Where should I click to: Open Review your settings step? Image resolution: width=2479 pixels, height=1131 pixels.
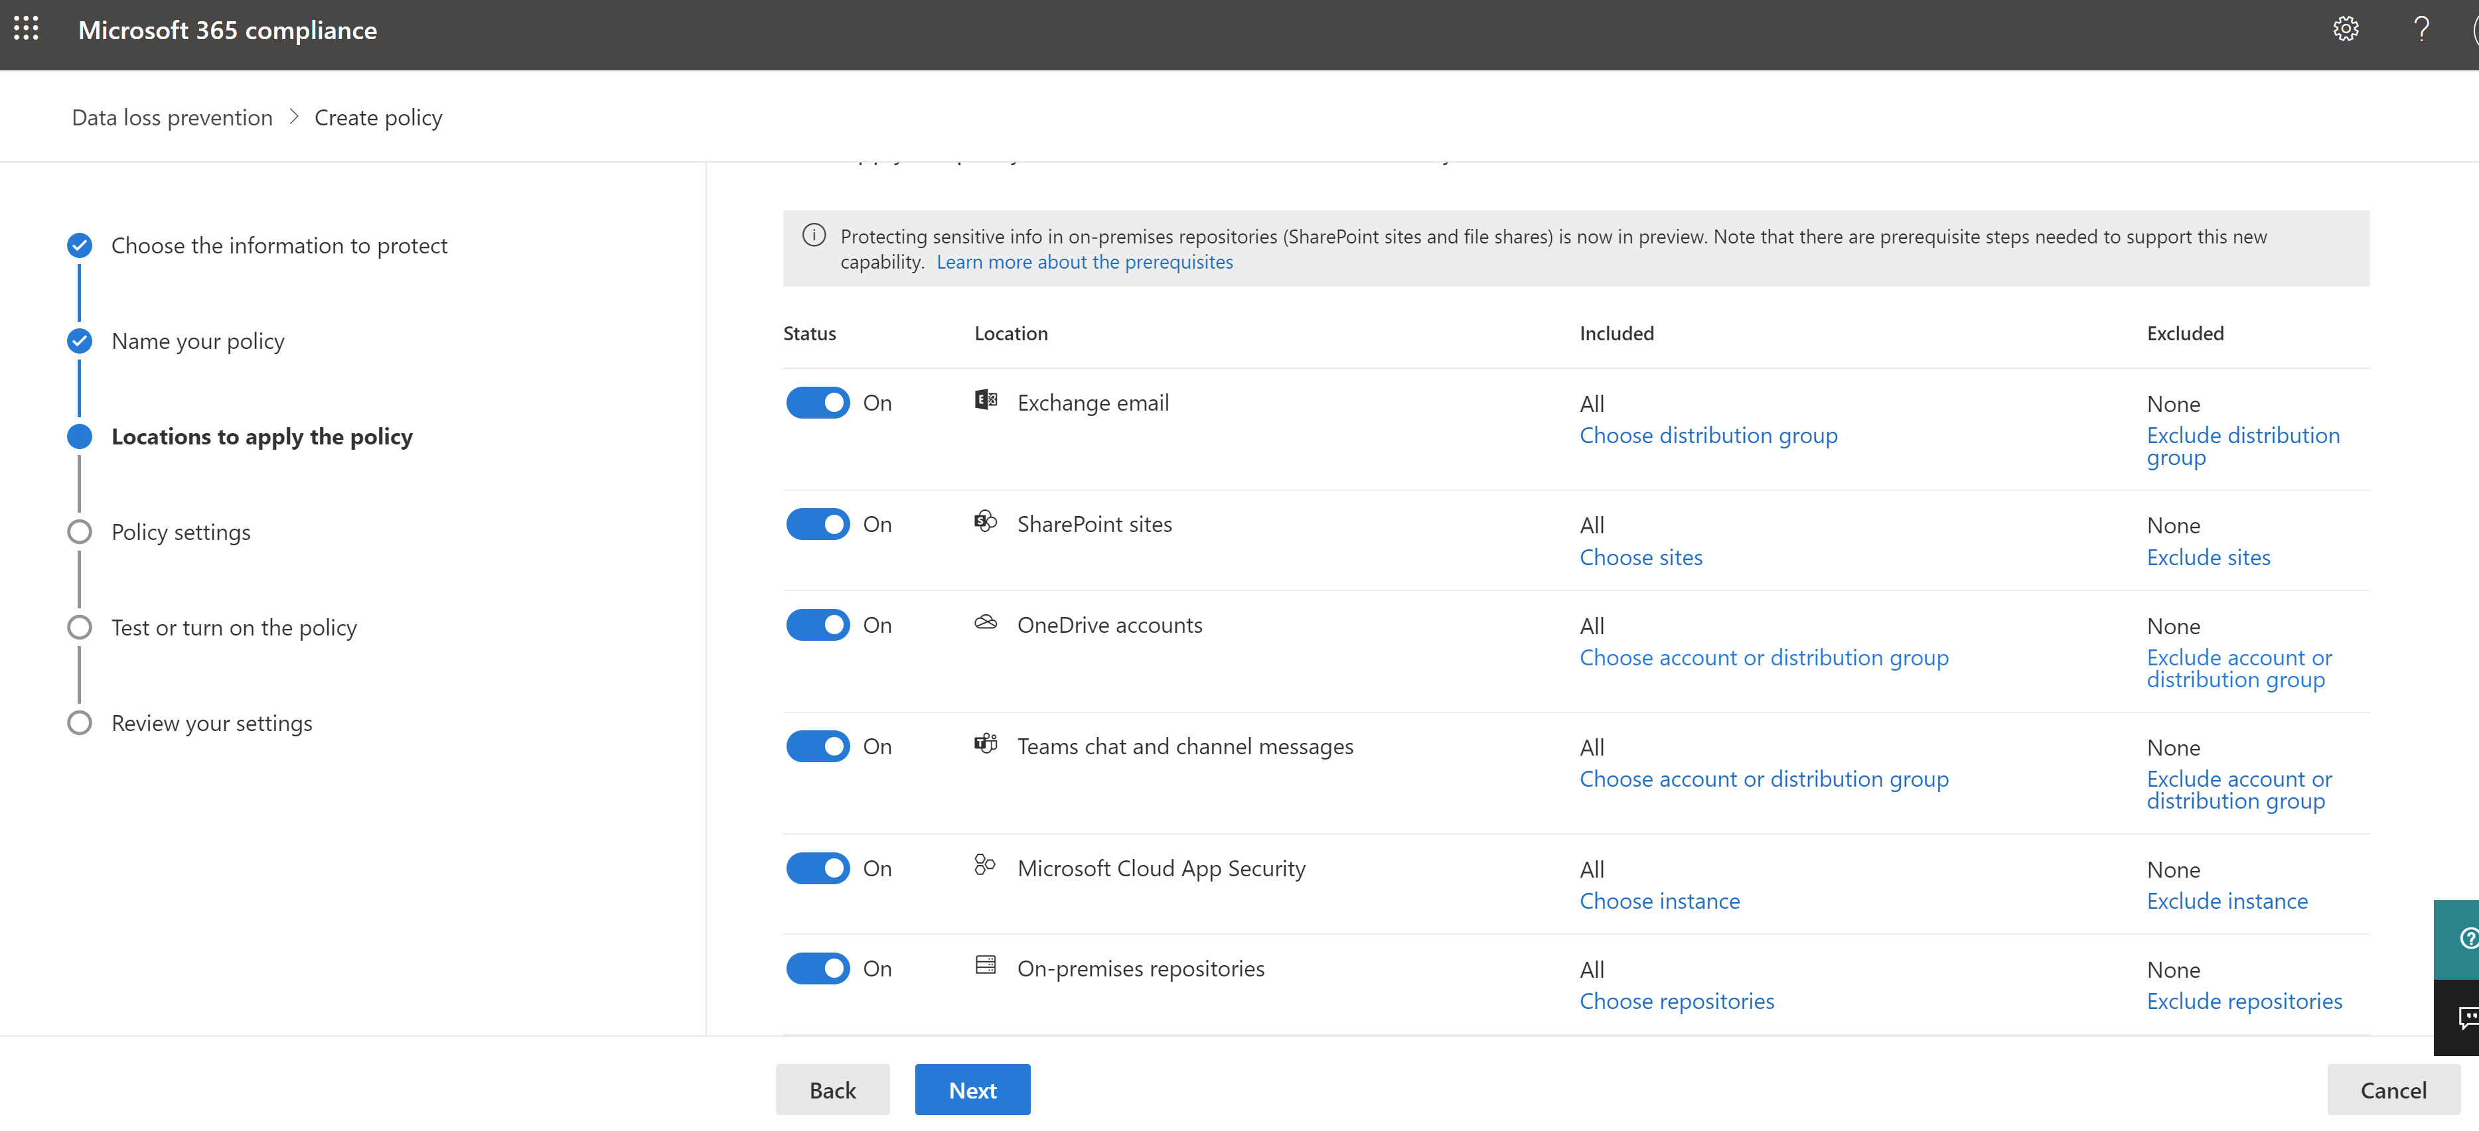point(212,723)
